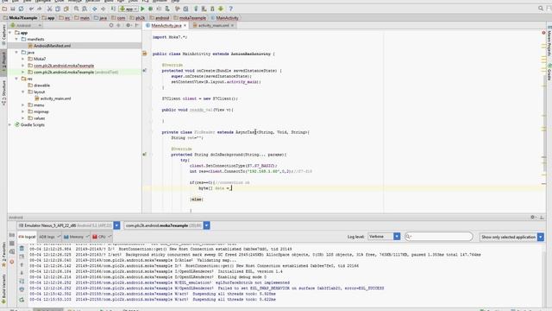Close the MainActivity.java tab
552x311 pixels.
coord(185,25)
